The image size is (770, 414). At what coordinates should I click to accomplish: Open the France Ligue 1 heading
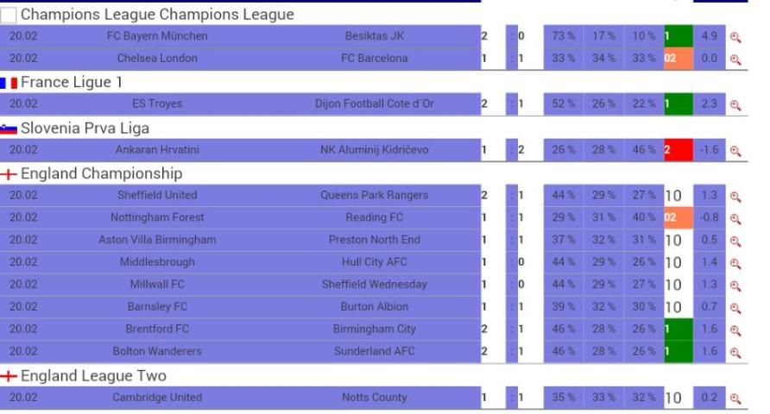click(x=72, y=83)
